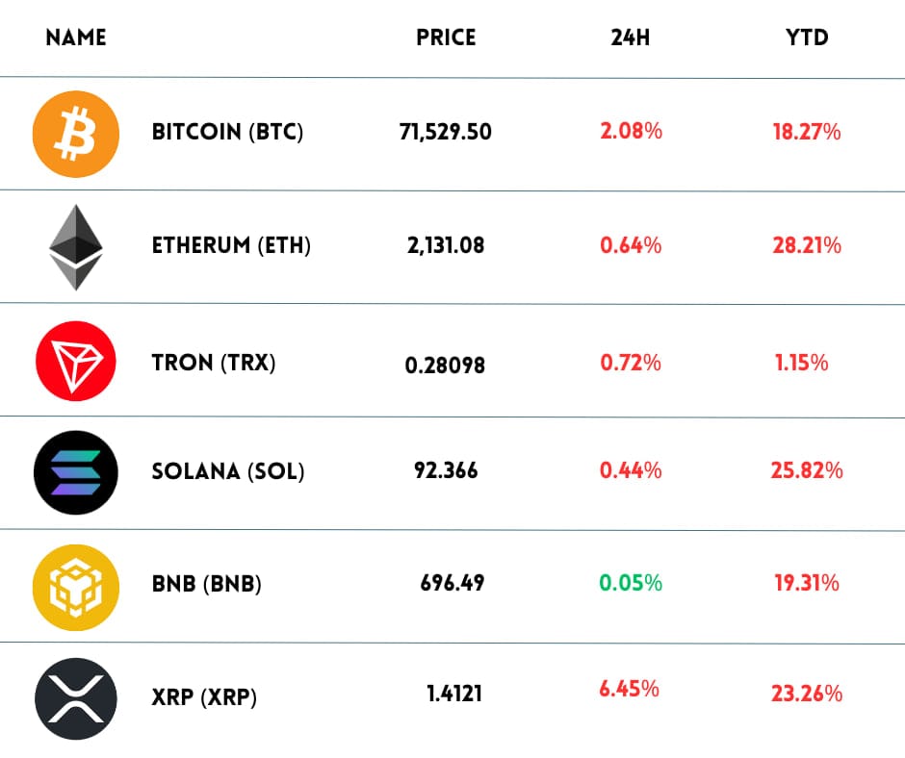
Task: Open the SOLANA (SOL) name link
Action: pyautogui.click(x=228, y=471)
